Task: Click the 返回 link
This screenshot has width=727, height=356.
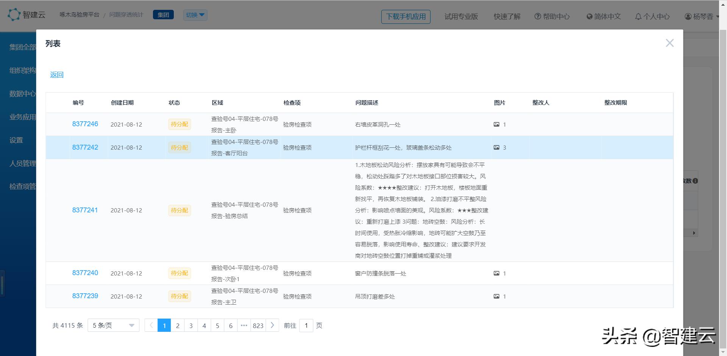Action: point(56,74)
